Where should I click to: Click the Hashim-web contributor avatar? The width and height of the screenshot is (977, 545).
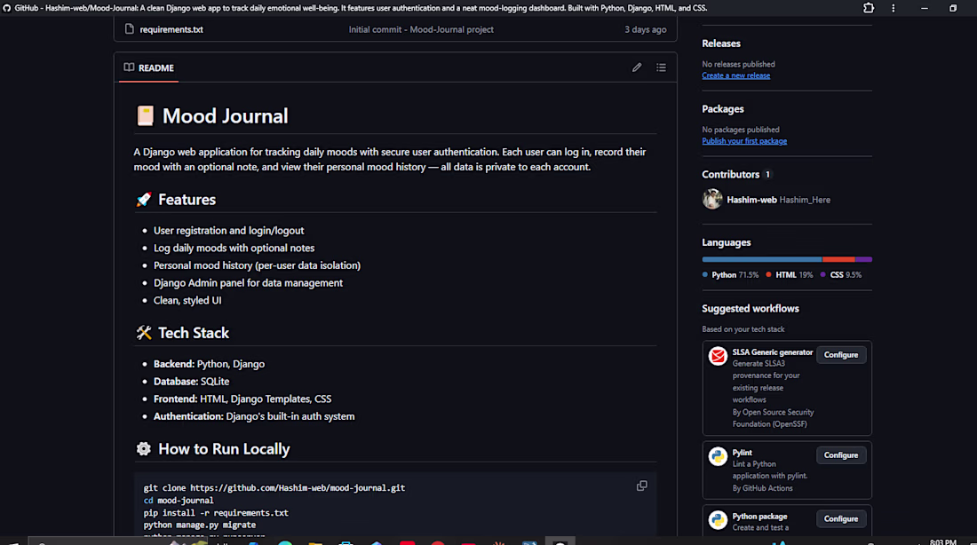click(712, 200)
